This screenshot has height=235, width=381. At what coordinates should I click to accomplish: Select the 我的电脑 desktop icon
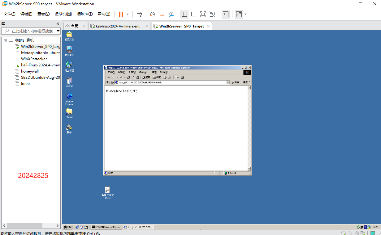[69, 51]
